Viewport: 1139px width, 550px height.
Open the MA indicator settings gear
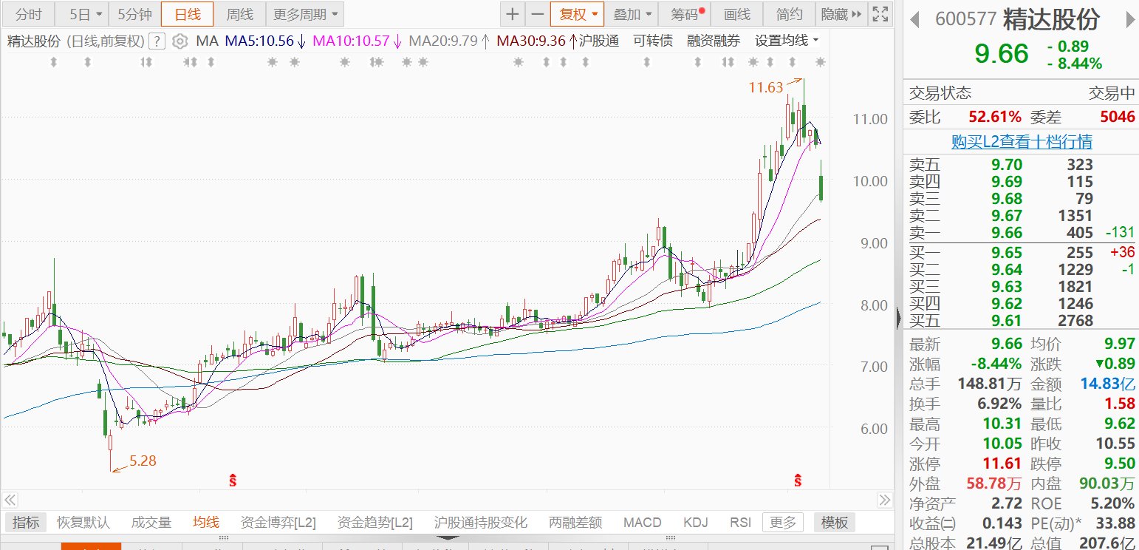[x=180, y=41]
